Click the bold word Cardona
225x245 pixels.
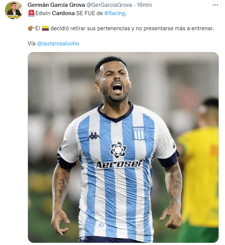[x=63, y=13]
